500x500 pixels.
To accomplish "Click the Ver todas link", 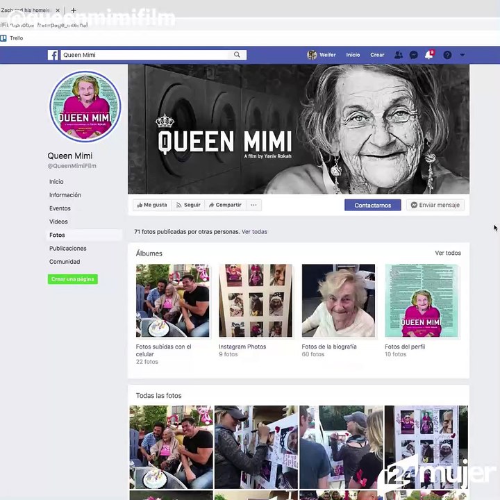I will (x=254, y=232).
